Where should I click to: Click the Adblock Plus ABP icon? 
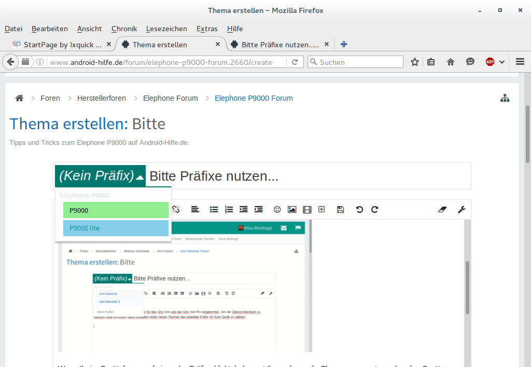click(x=490, y=62)
